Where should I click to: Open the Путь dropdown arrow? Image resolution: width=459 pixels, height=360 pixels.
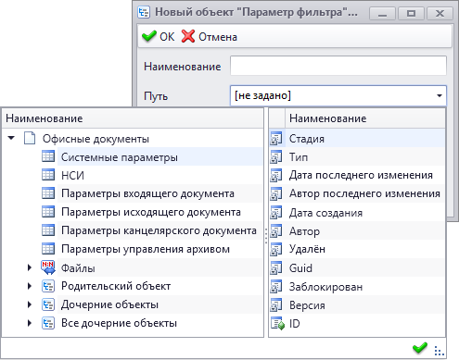tap(440, 95)
